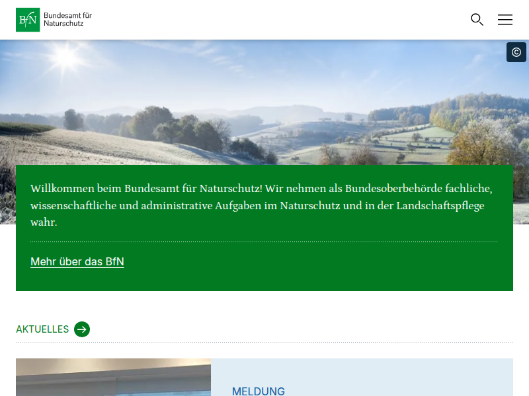529x396 pixels.
Task: Follow the 'Mehr über das BfN' link
Action: pos(77,262)
